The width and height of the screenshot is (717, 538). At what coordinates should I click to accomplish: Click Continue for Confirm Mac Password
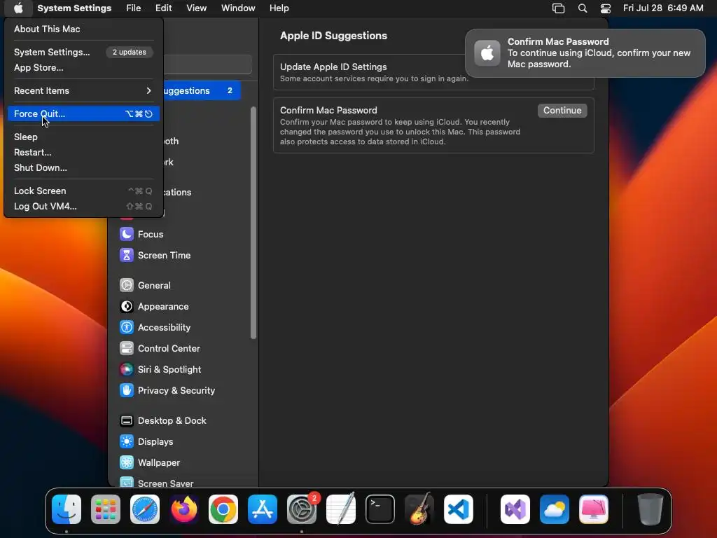(x=562, y=110)
